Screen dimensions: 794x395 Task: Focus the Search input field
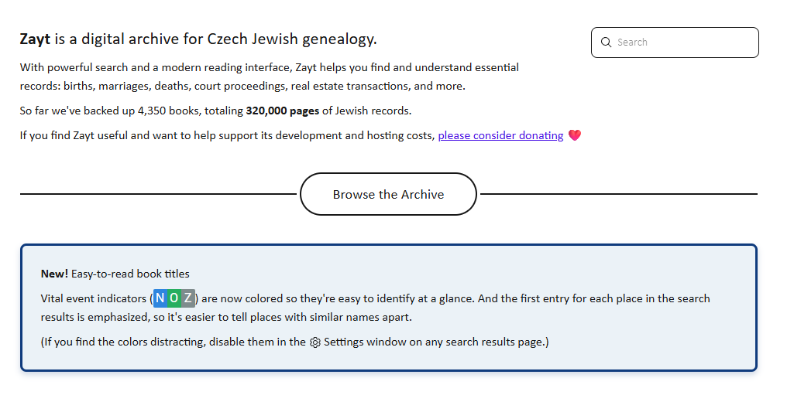pyautogui.click(x=675, y=43)
